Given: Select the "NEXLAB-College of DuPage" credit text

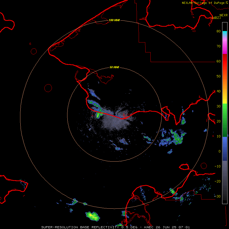Looking at the screenshot, I should point(203,3).
